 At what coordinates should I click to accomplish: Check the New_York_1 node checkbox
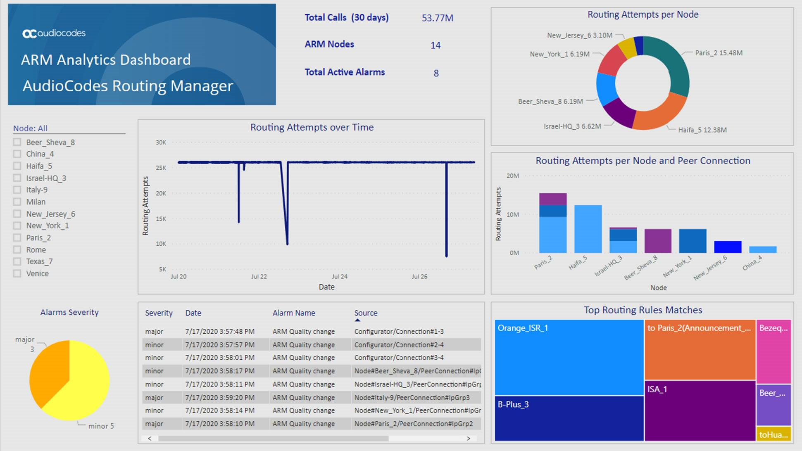[17, 226]
